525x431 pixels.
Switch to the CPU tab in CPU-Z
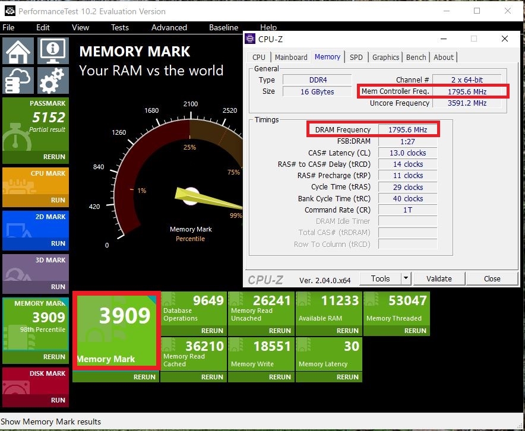click(259, 57)
